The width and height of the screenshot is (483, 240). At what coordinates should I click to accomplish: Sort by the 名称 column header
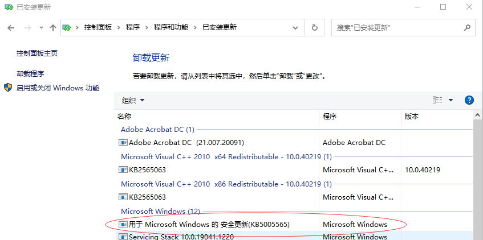tap(124, 116)
